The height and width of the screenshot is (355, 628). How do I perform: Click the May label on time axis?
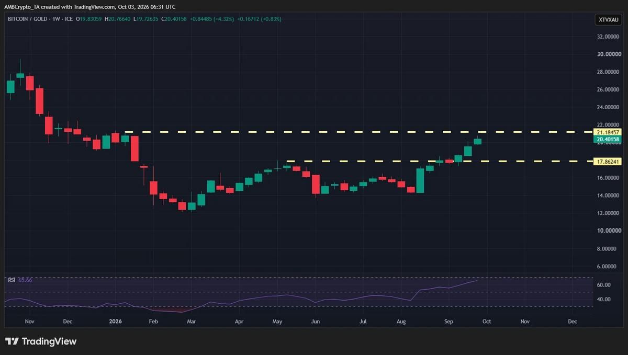click(277, 322)
